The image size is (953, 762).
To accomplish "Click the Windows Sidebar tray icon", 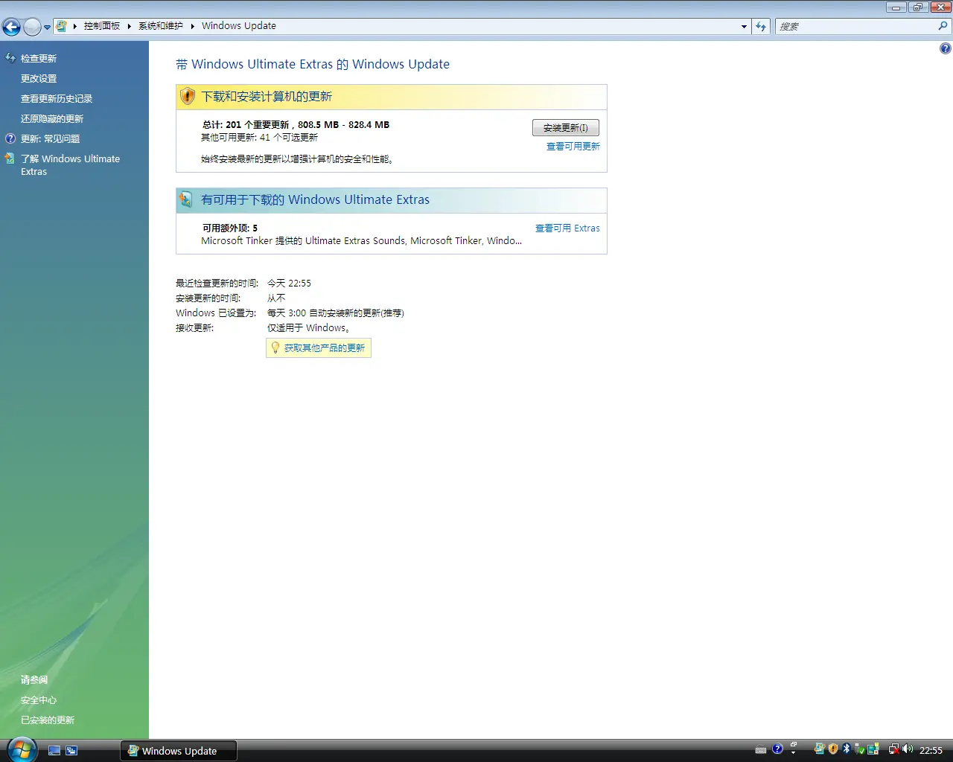I will coord(873,749).
